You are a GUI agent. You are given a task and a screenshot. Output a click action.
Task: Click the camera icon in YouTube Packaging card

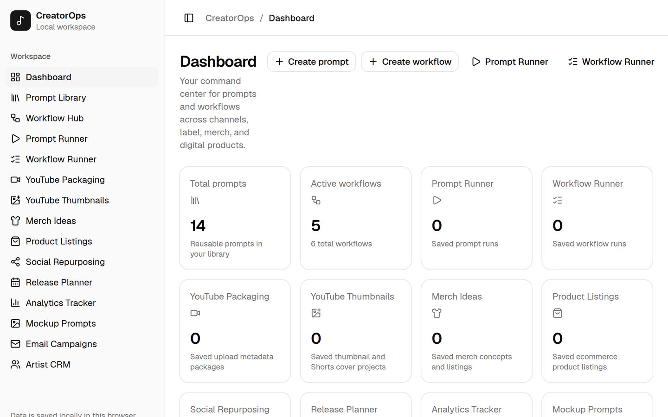pos(195,313)
